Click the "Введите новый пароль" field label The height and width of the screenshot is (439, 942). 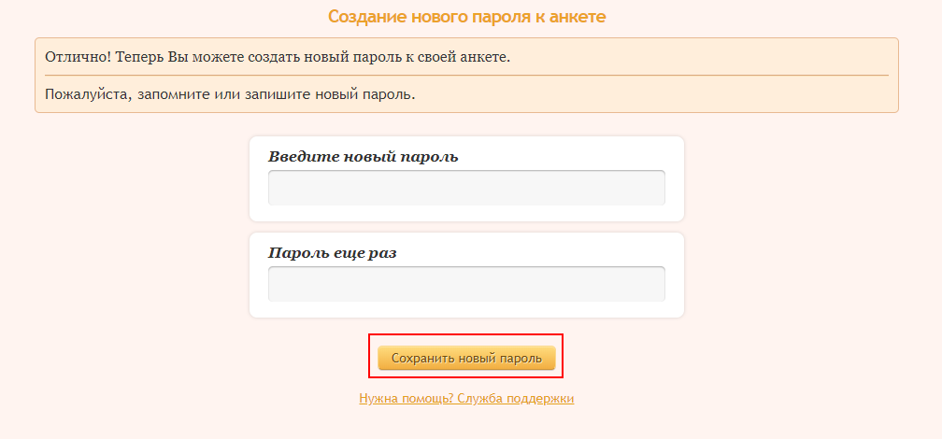pyautogui.click(x=363, y=156)
